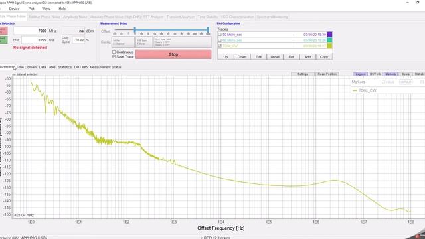Click the teal color swatch of 80 Micro_sec
Screen dimensions: 425x239
tap(329, 40)
